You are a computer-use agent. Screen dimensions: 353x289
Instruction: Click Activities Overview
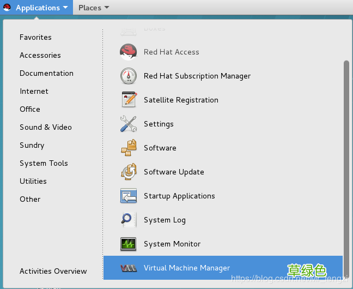pos(53,271)
